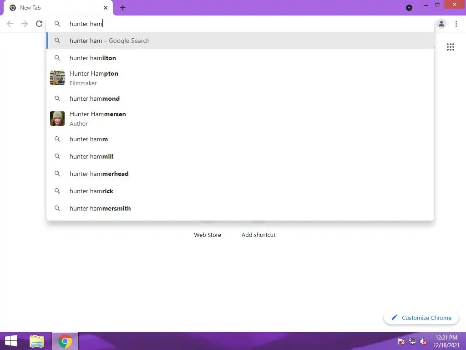Open the taskbar clock showing 12:21 PM
This screenshot has width=466, height=350.
tap(446, 341)
